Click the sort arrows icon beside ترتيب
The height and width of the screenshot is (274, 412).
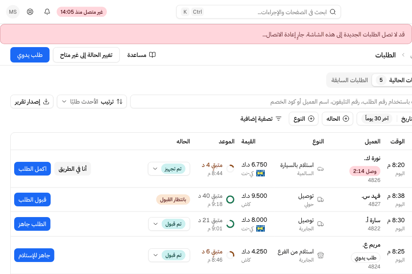coord(120,101)
